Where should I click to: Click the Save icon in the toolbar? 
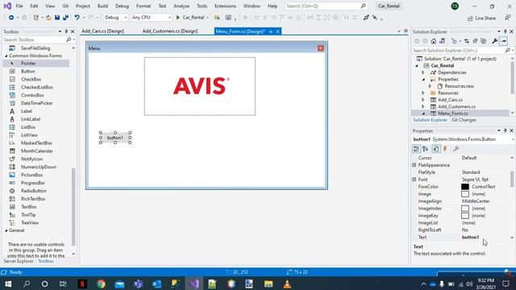[57, 18]
